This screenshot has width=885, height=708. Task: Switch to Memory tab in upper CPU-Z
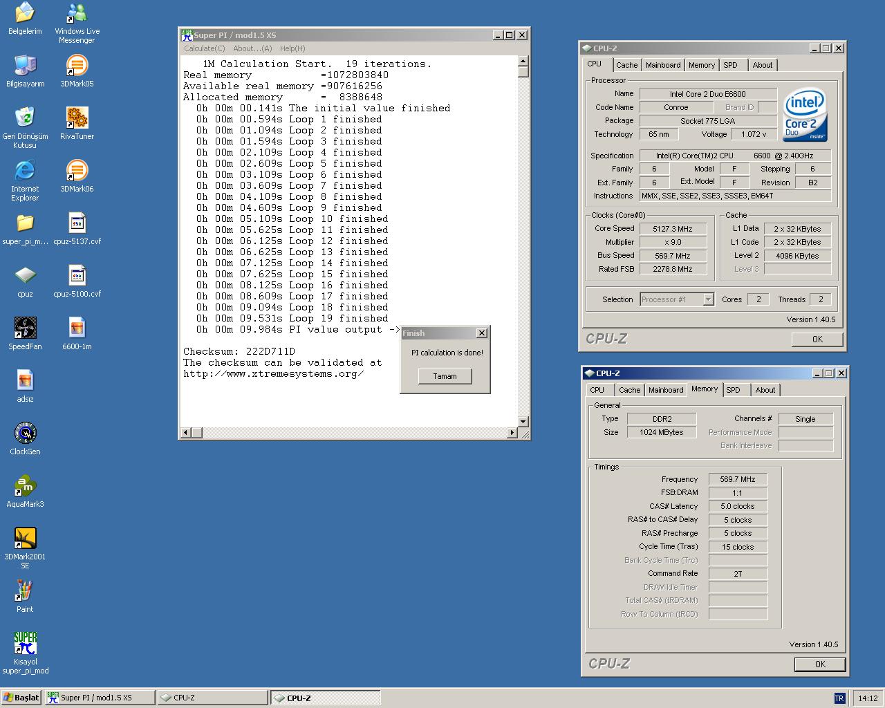(x=702, y=65)
